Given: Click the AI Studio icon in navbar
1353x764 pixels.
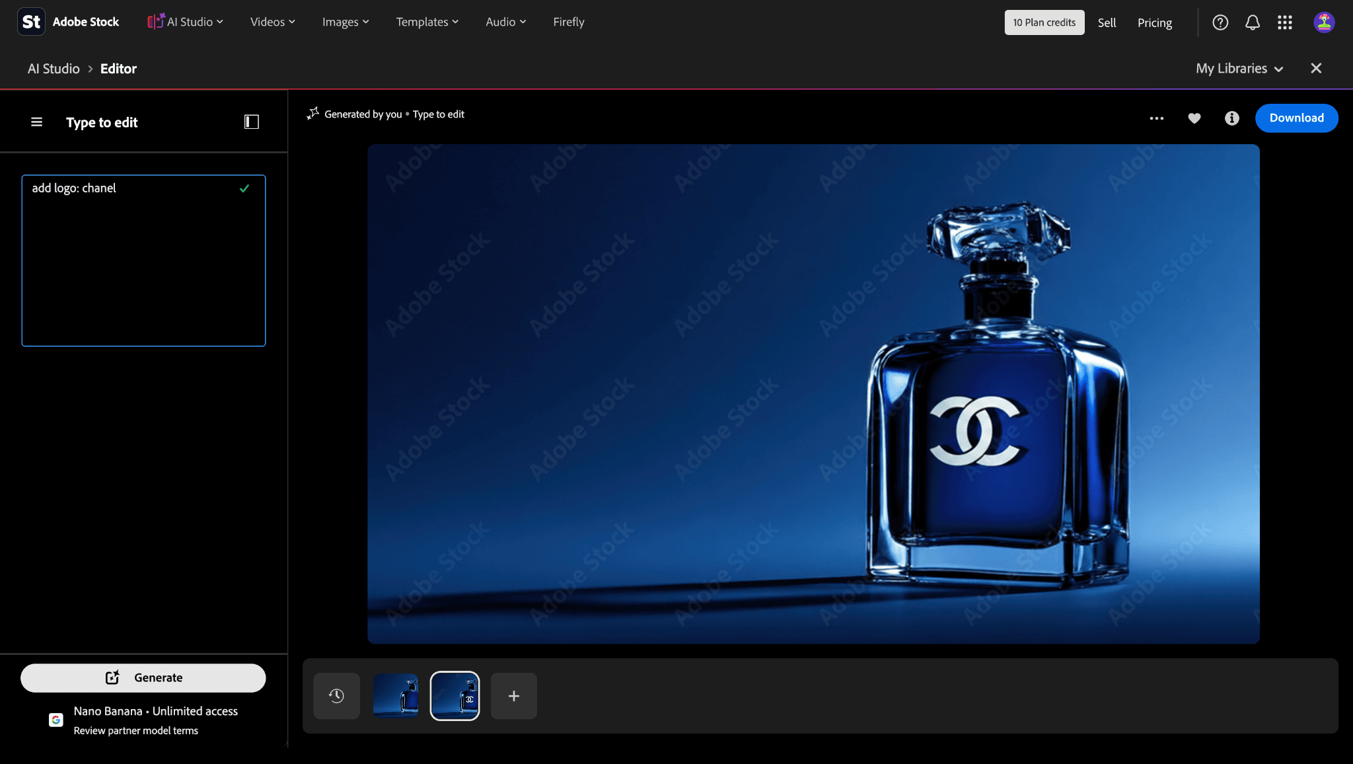Looking at the screenshot, I should [x=156, y=21].
